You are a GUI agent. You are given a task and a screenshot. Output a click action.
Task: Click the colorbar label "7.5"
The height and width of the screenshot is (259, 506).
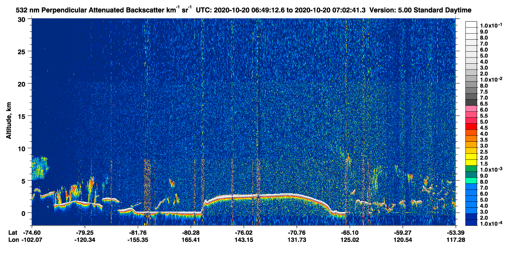tap(484, 92)
